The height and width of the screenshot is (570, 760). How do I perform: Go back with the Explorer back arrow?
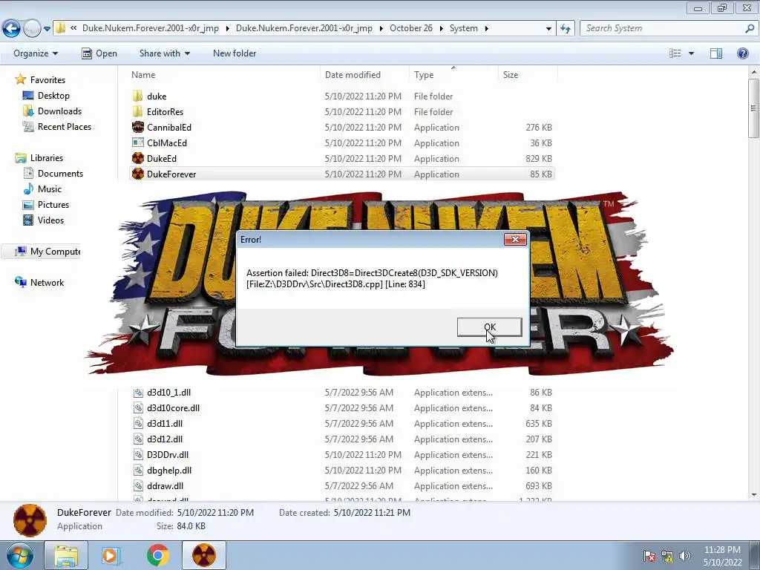(x=11, y=29)
